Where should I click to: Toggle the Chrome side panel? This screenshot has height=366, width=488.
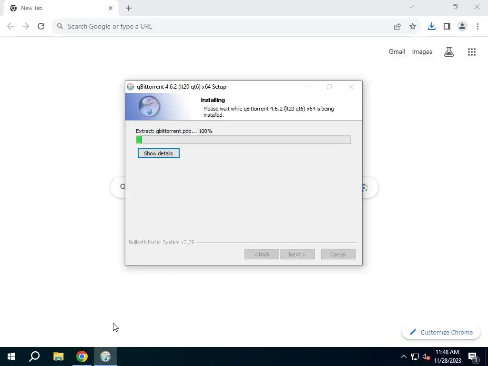[x=447, y=27]
